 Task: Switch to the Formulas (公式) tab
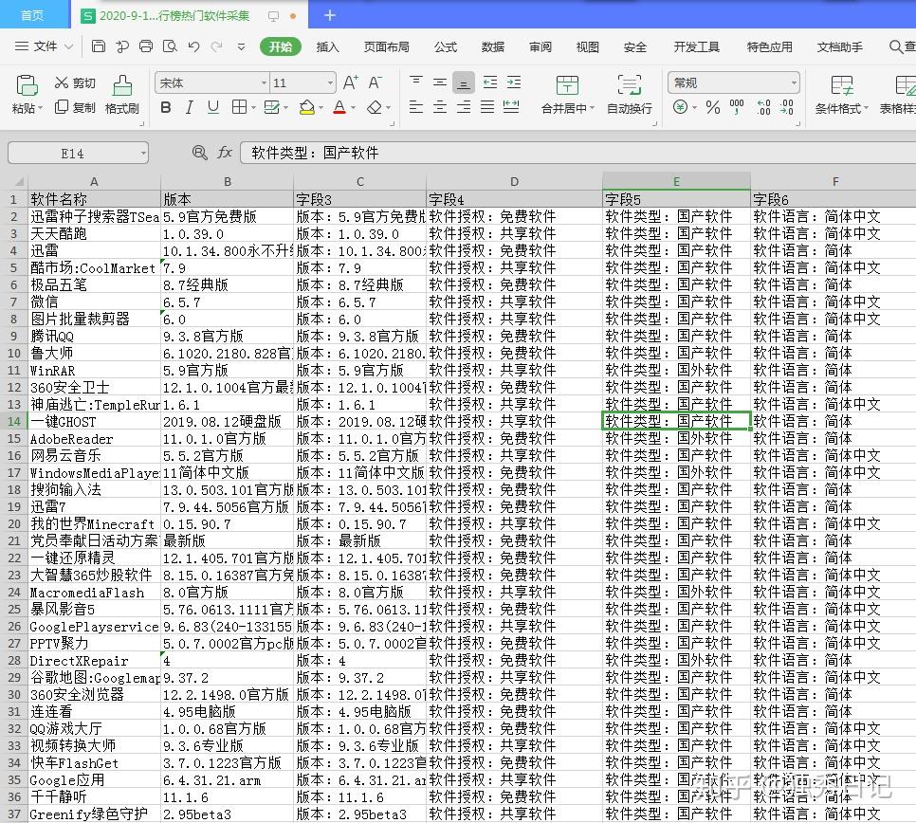pos(445,46)
